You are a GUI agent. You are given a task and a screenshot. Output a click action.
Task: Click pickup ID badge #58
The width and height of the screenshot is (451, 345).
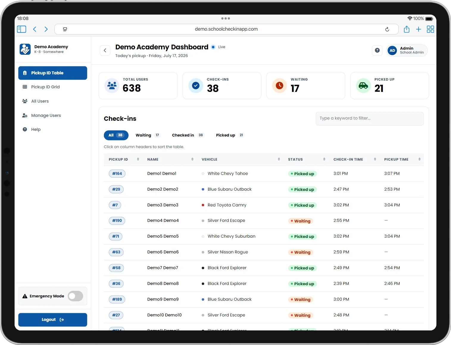(x=116, y=268)
